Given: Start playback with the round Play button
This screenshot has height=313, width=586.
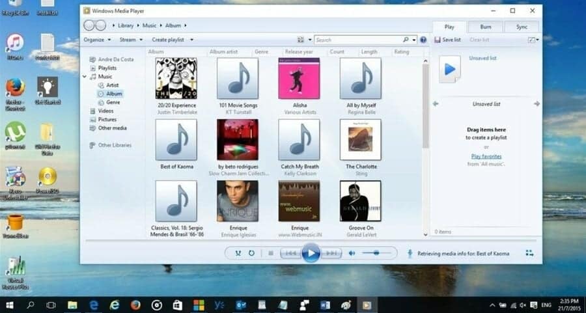Looking at the screenshot, I should [311, 253].
